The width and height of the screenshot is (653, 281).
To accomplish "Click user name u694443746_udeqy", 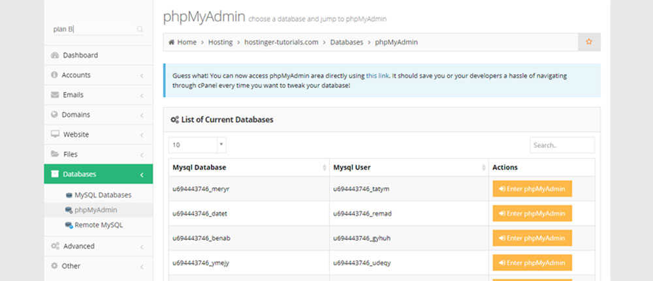I will tap(362, 263).
